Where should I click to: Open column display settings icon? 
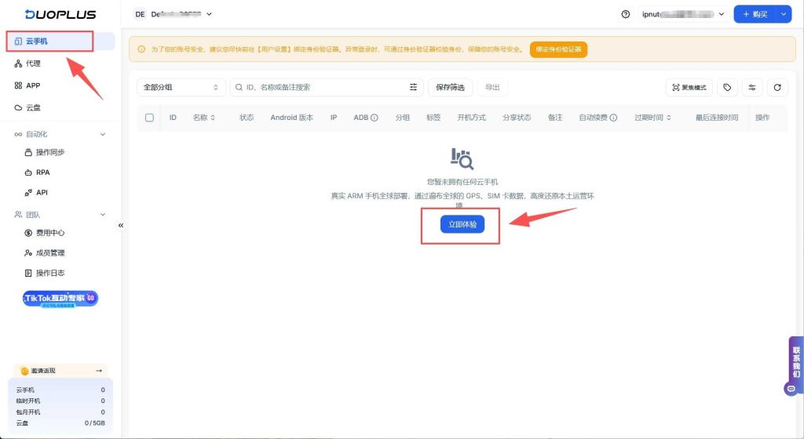(752, 88)
